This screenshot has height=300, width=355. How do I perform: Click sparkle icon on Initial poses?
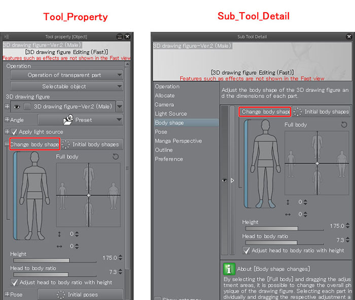61,294
